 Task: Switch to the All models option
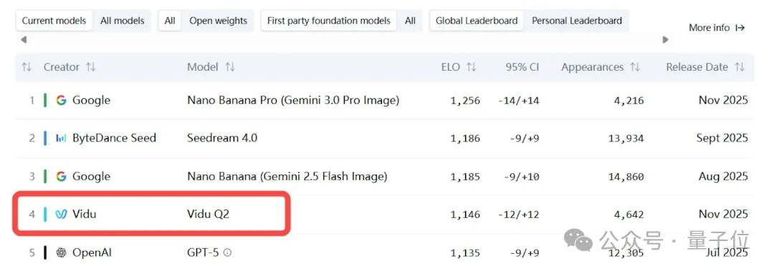click(123, 21)
